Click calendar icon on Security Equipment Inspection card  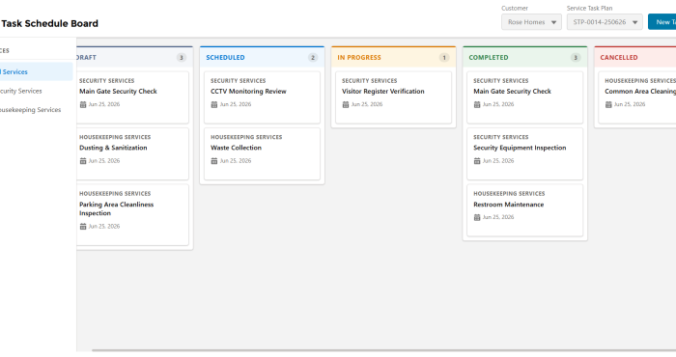pyautogui.click(x=477, y=161)
